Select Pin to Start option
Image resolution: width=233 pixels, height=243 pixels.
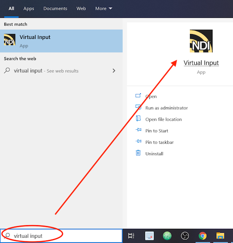tap(157, 131)
